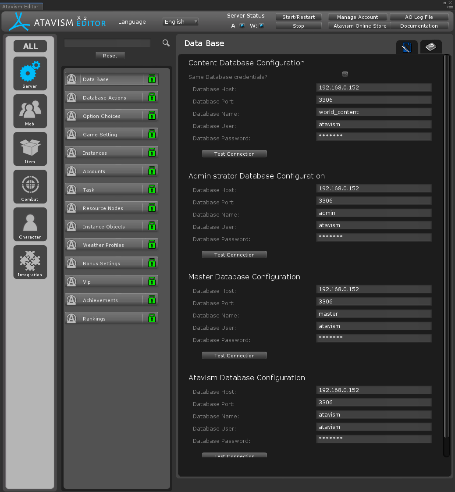Open the Weather Profiles menu item
Screen dimensions: 455x492
(x=103, y=245)
